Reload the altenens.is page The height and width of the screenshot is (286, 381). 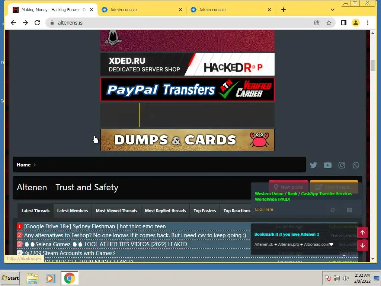coord(37,23)
